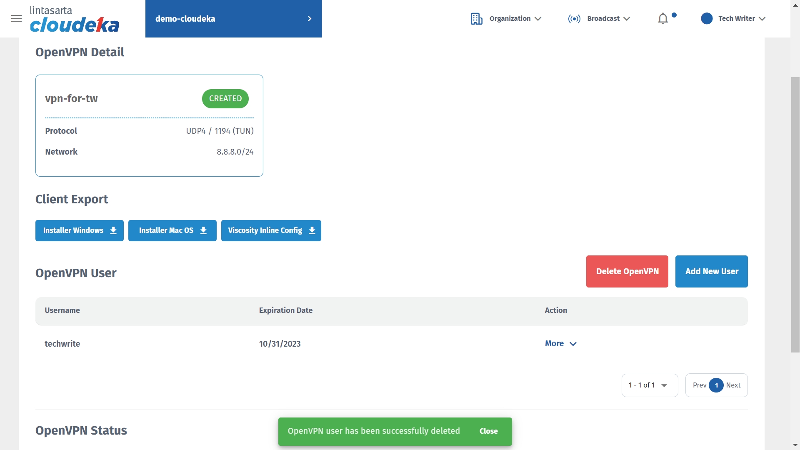This screenshot has height=450, width=800.
Task: Open the Organization dropdown menu
Action: click(515, 19)
